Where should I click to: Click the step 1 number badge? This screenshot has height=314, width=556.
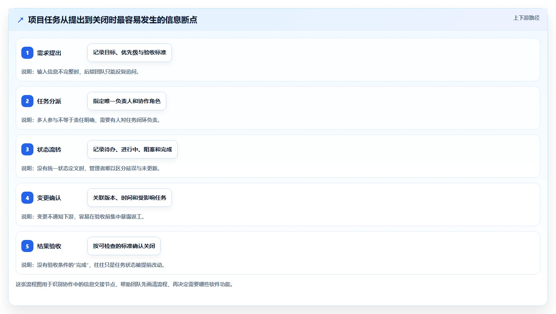[x=27, y=53]
